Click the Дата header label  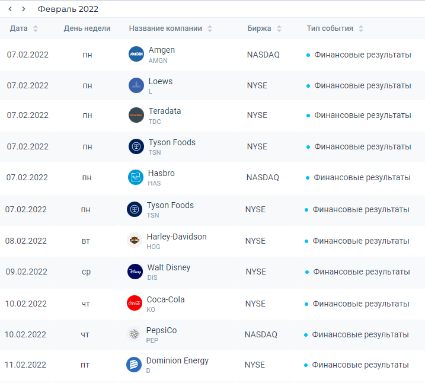point(19,28)
